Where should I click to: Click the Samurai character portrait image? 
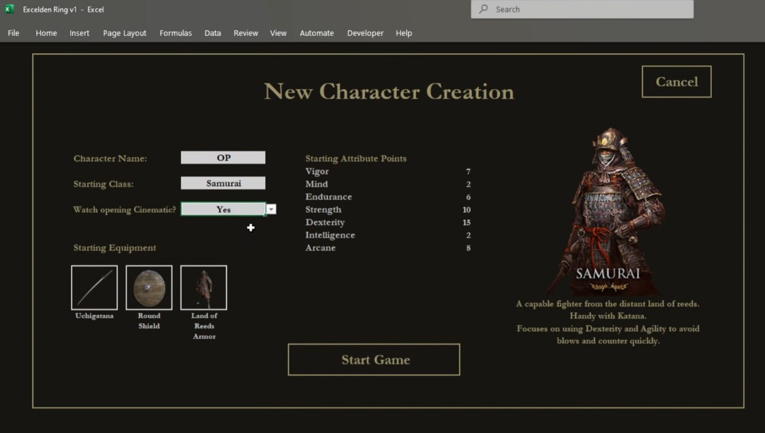[607, 211]
